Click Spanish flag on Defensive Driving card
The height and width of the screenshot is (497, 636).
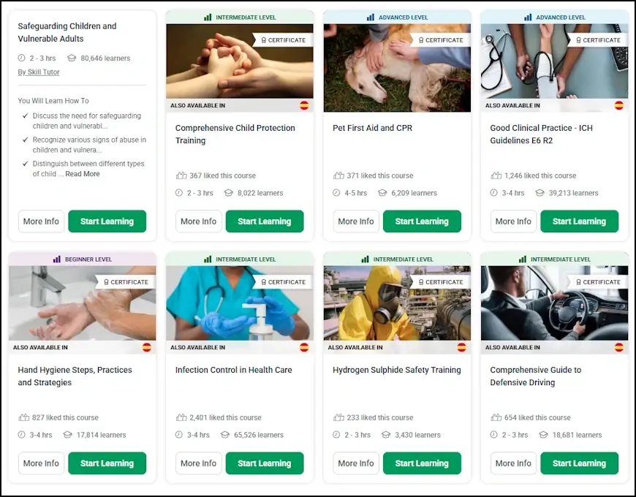[x=619, y=347]
